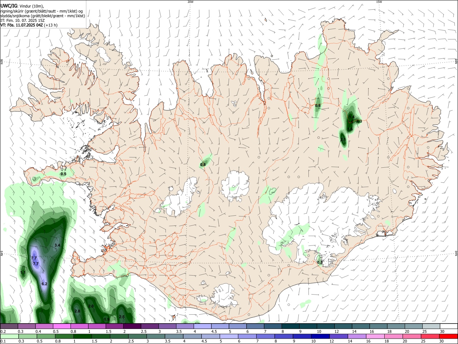Click the 'Vindur (10m)' label in the header
The height and width of the screenshot is (344, 458).
(32, 6)
